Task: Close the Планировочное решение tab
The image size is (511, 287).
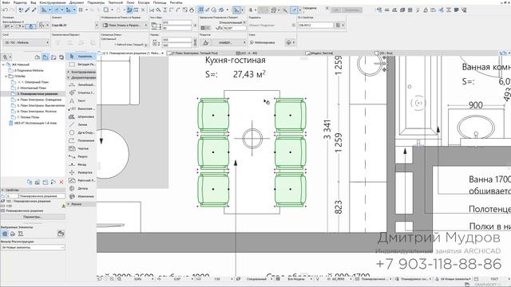Action: [163, 53]
